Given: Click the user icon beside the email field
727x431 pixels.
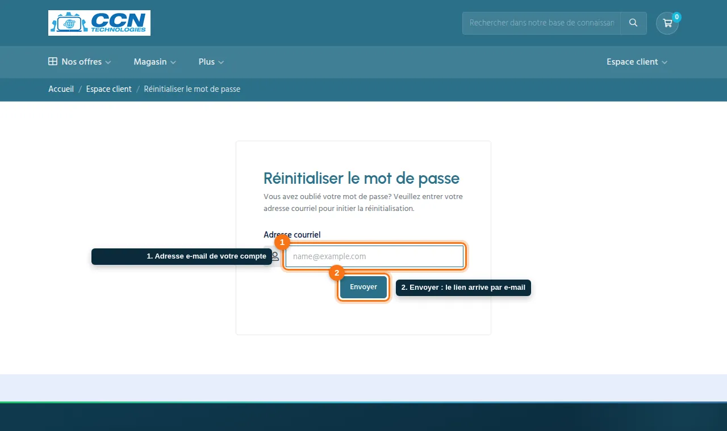Looking at the screenshot, I should pos(275,256).
